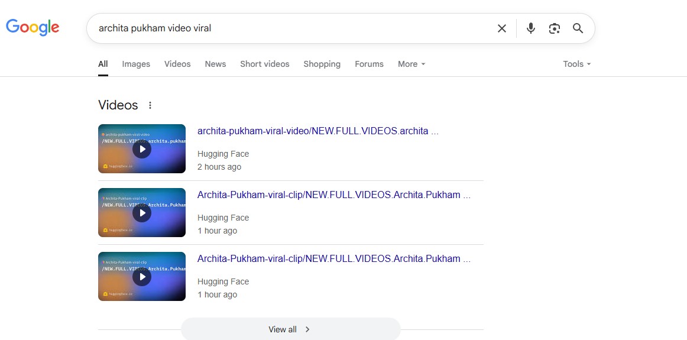Image resolution: width=687 pixels, height=340 pixels.
Task: Open the Forums tab
Action: tap(369, 64)
